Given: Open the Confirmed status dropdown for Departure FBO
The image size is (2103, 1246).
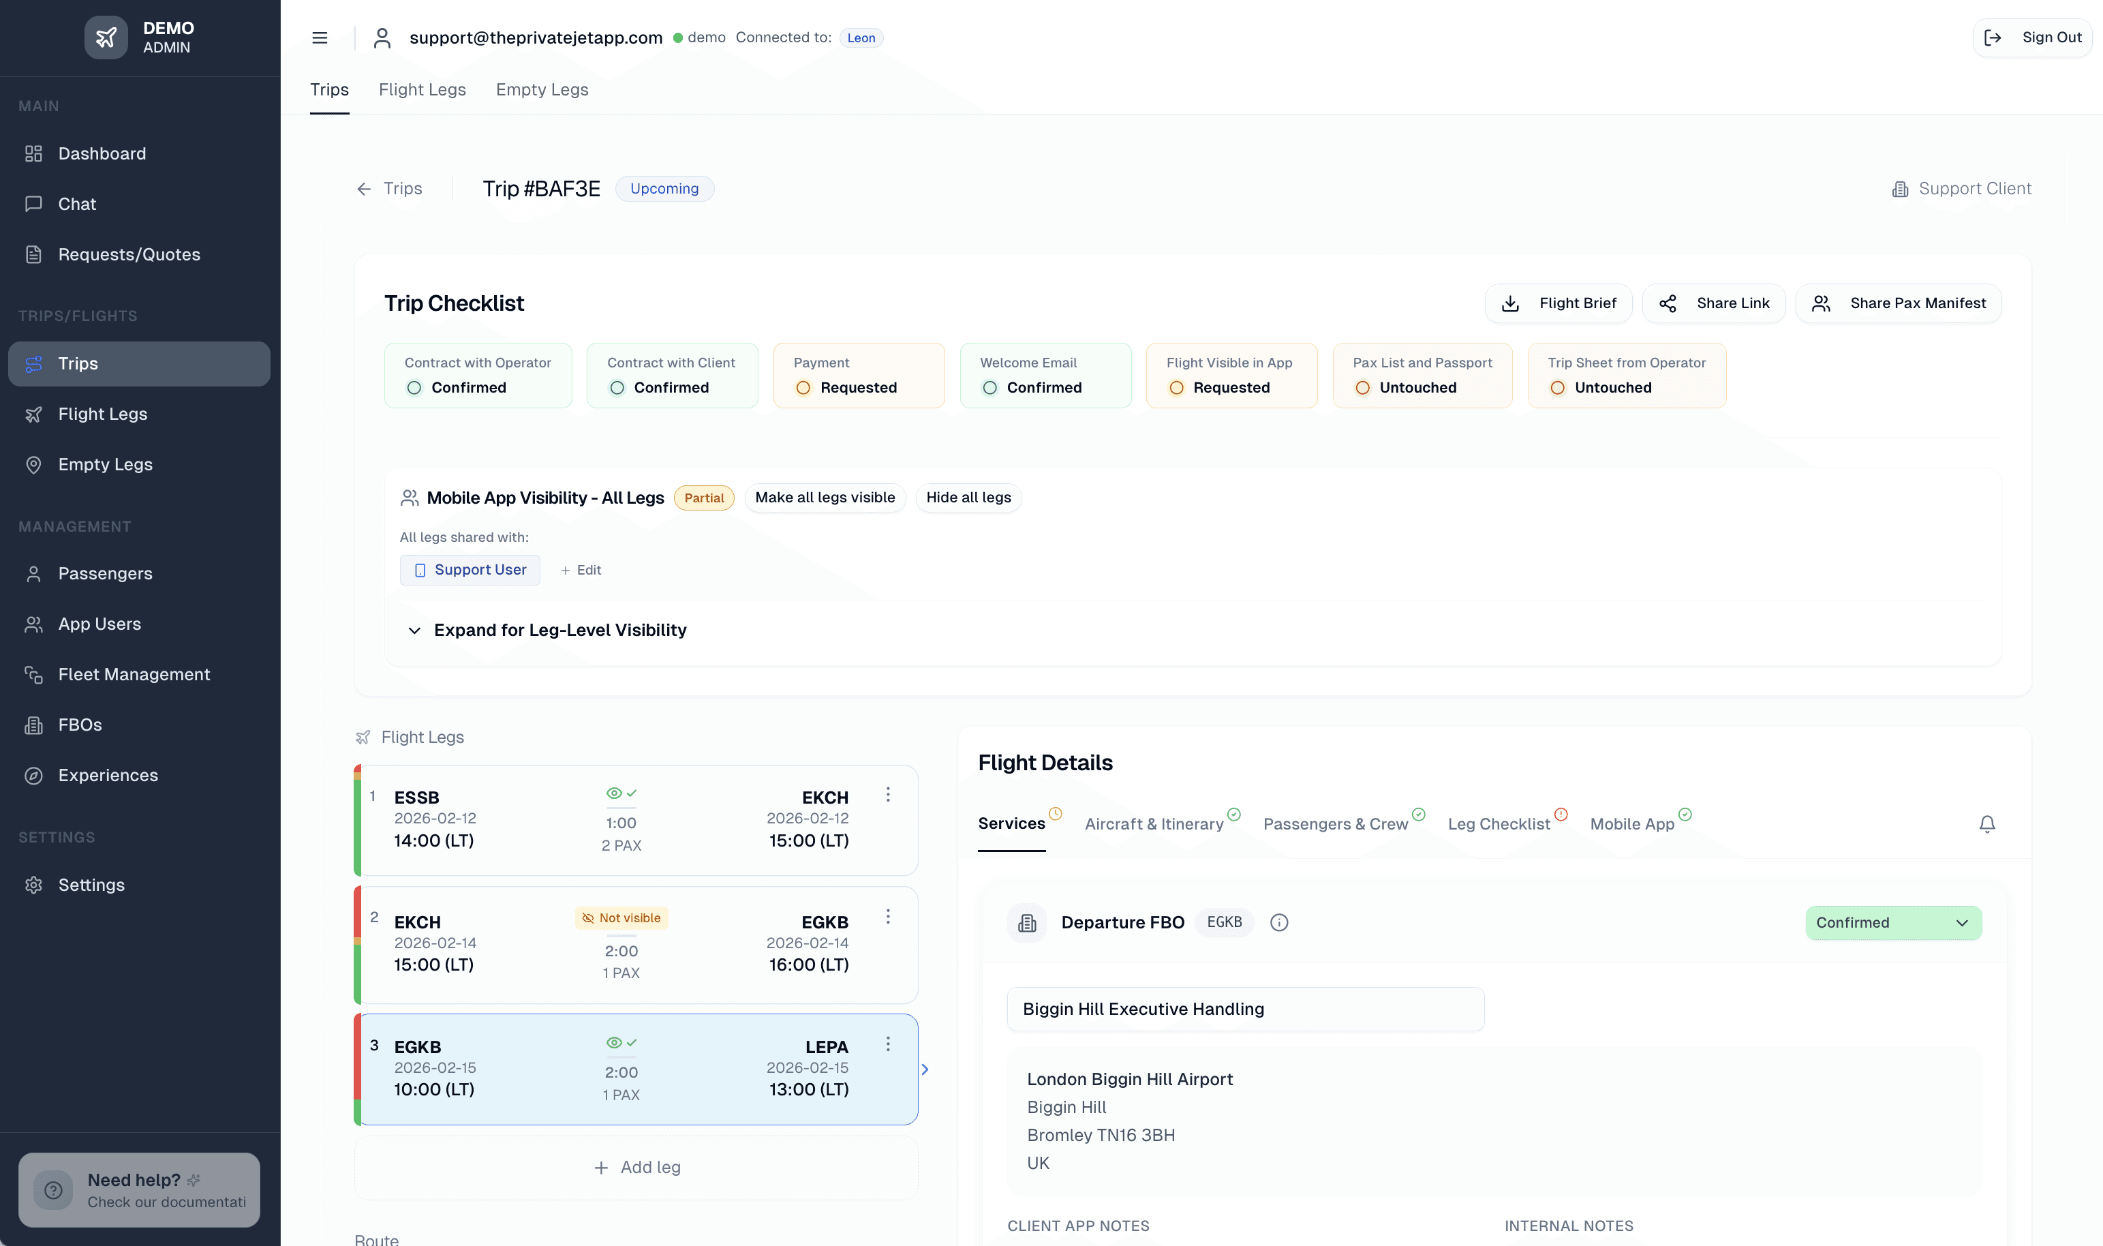Looking at the screenshot, I should pos(1894,922).
